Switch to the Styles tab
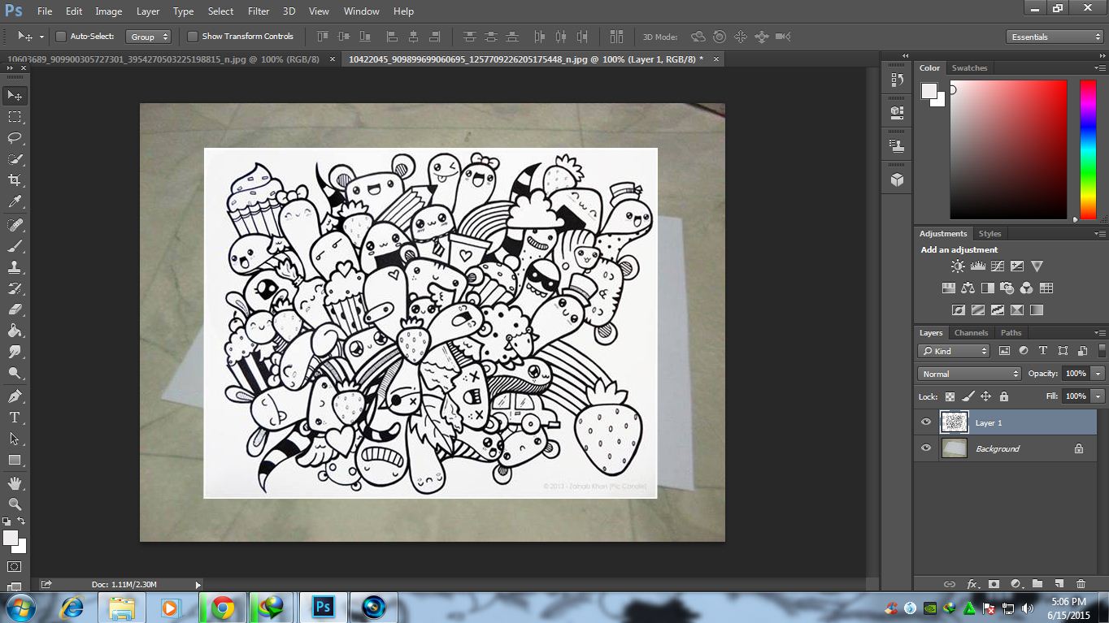Viewport: 1109px width, 623px height. [x=989, y=234]
